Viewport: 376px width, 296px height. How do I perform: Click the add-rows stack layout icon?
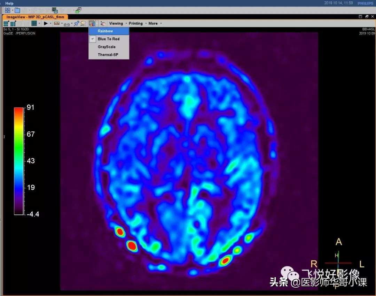[x=6, y=23]
